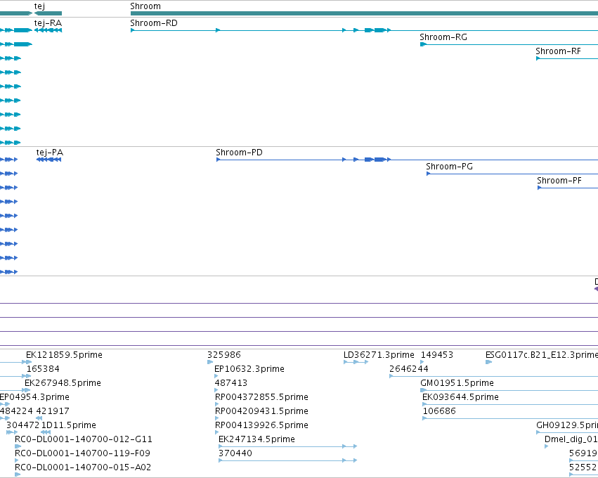The height and width of the screenshot is (478, 598).
Task: Select EST RP004372855.5prime
Action: click(261, 397)
